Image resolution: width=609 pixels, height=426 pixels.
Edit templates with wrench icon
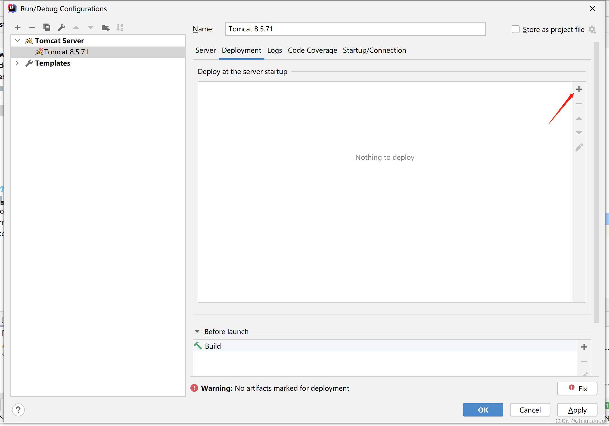[61, 27]
